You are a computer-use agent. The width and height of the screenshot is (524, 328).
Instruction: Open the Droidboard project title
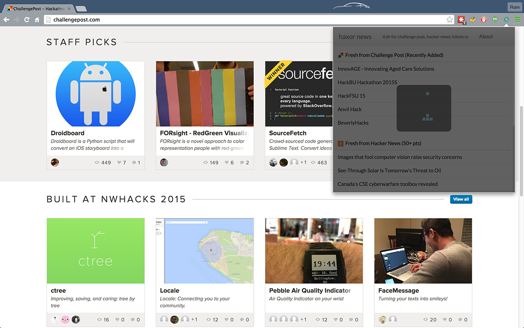[x=68, y=133]
